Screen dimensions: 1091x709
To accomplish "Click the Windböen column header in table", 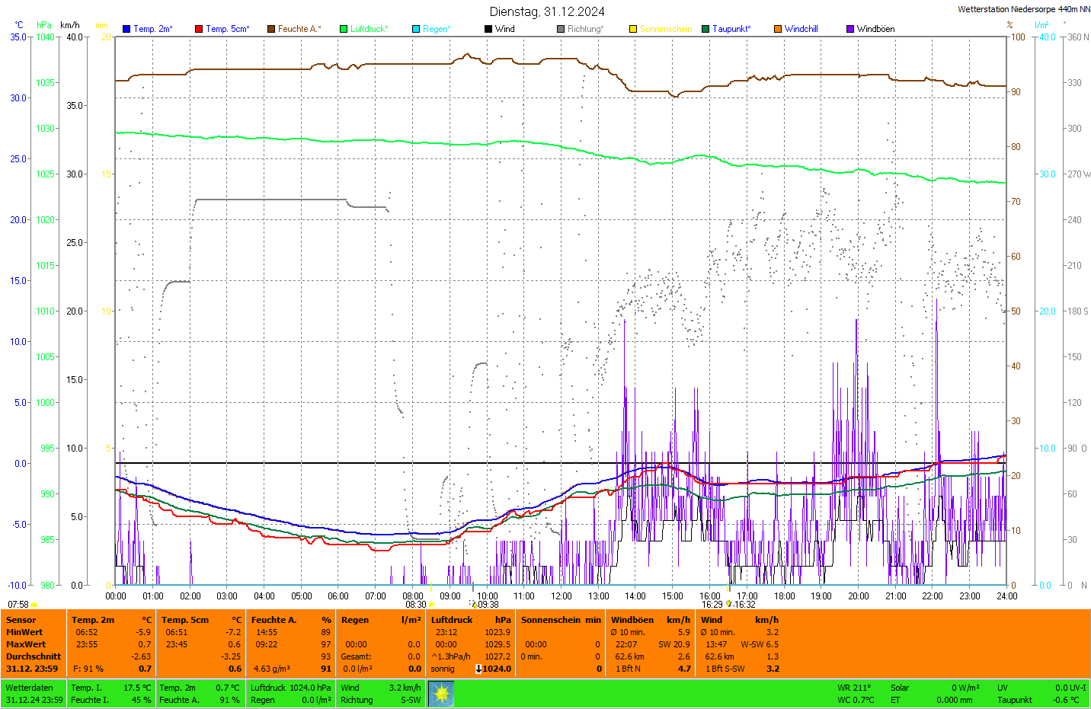I will [x=632, y=620].
